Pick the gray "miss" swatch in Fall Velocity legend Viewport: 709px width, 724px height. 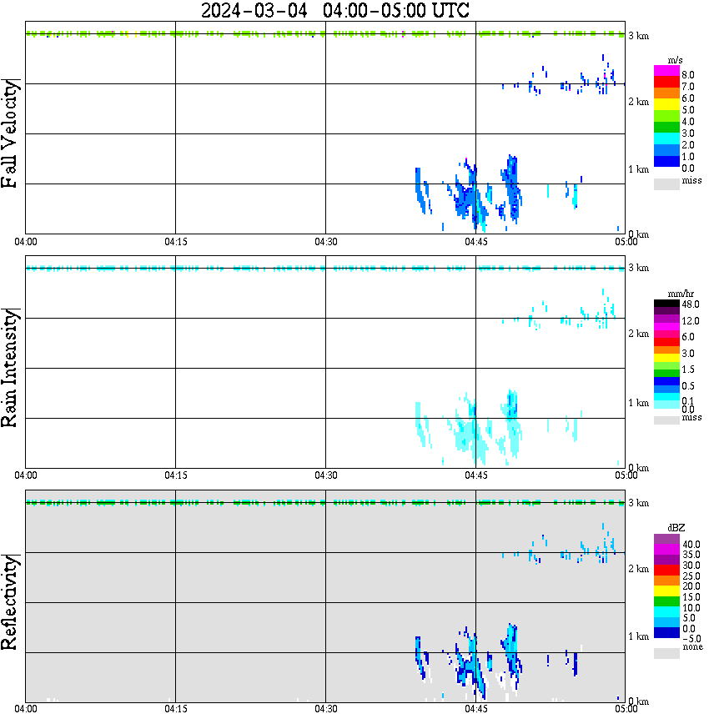click(666, 184)
